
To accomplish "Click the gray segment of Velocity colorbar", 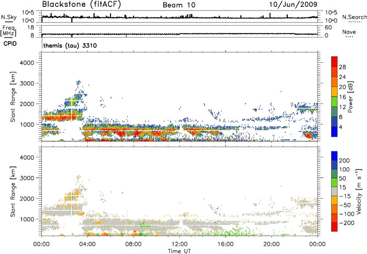I will [x=334, y=191].
